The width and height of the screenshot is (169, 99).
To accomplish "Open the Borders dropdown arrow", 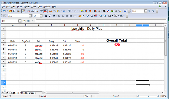I will (x=112, y=16).
